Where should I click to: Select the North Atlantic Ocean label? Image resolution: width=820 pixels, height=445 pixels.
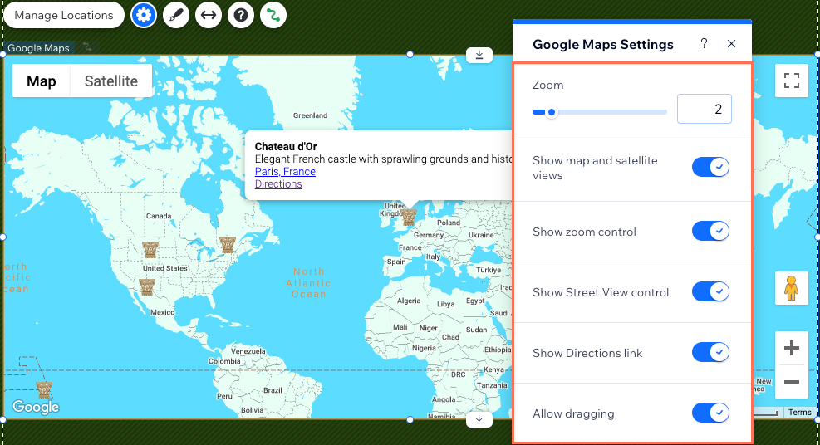pyautogui.click(x=308, y=283)
